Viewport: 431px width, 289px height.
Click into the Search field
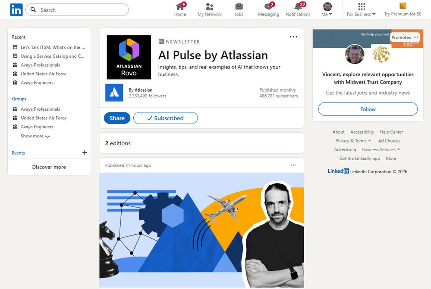point(77,10)
